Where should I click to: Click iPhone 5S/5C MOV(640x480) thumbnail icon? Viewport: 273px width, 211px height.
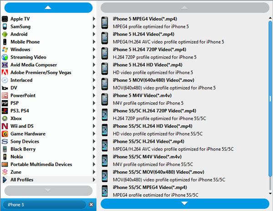(x=105, y=176)
